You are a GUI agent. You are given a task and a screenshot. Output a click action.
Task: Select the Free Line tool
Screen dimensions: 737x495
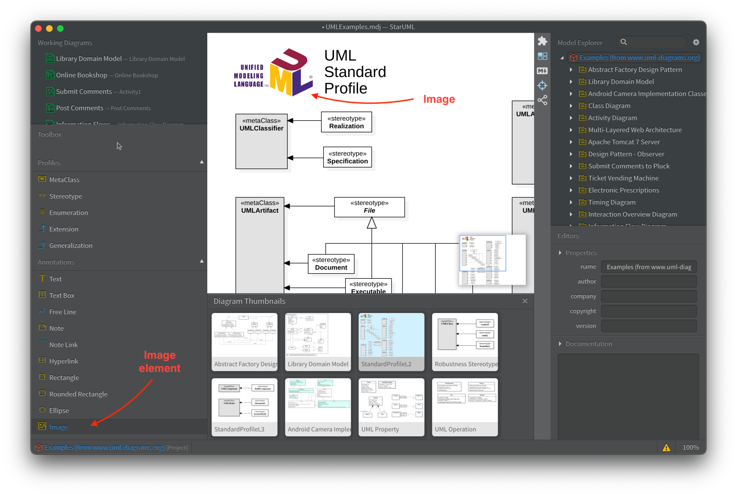62,312
